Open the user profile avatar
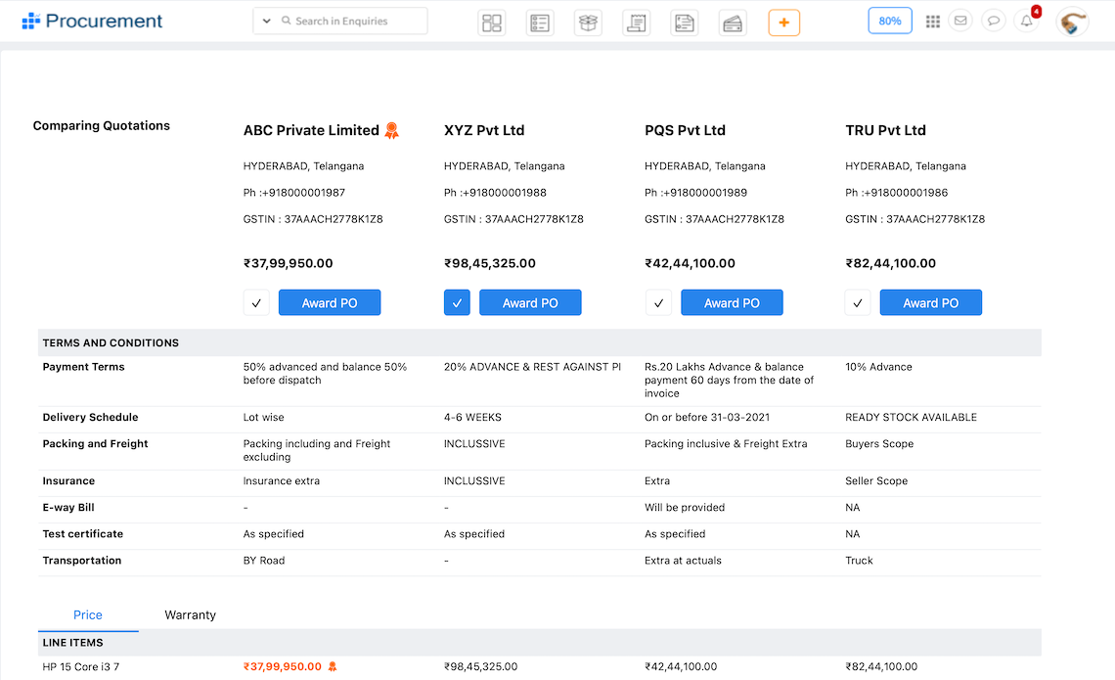1115x680 pixels. tap(1072, 23)
